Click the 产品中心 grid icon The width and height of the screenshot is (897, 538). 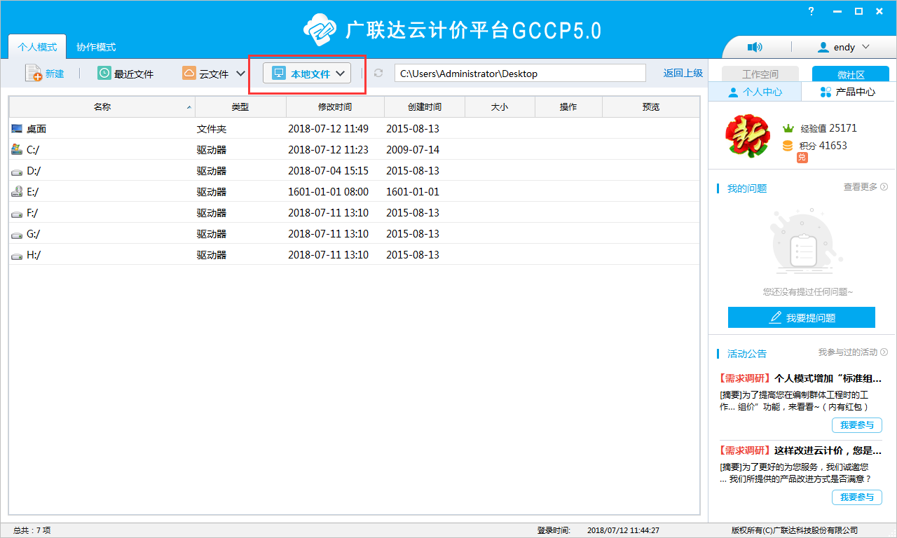826,92
